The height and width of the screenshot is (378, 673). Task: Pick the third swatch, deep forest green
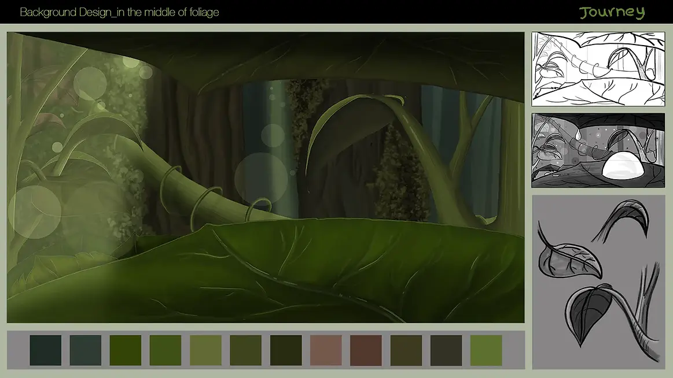pyautogui.click(x=126, y=350)
